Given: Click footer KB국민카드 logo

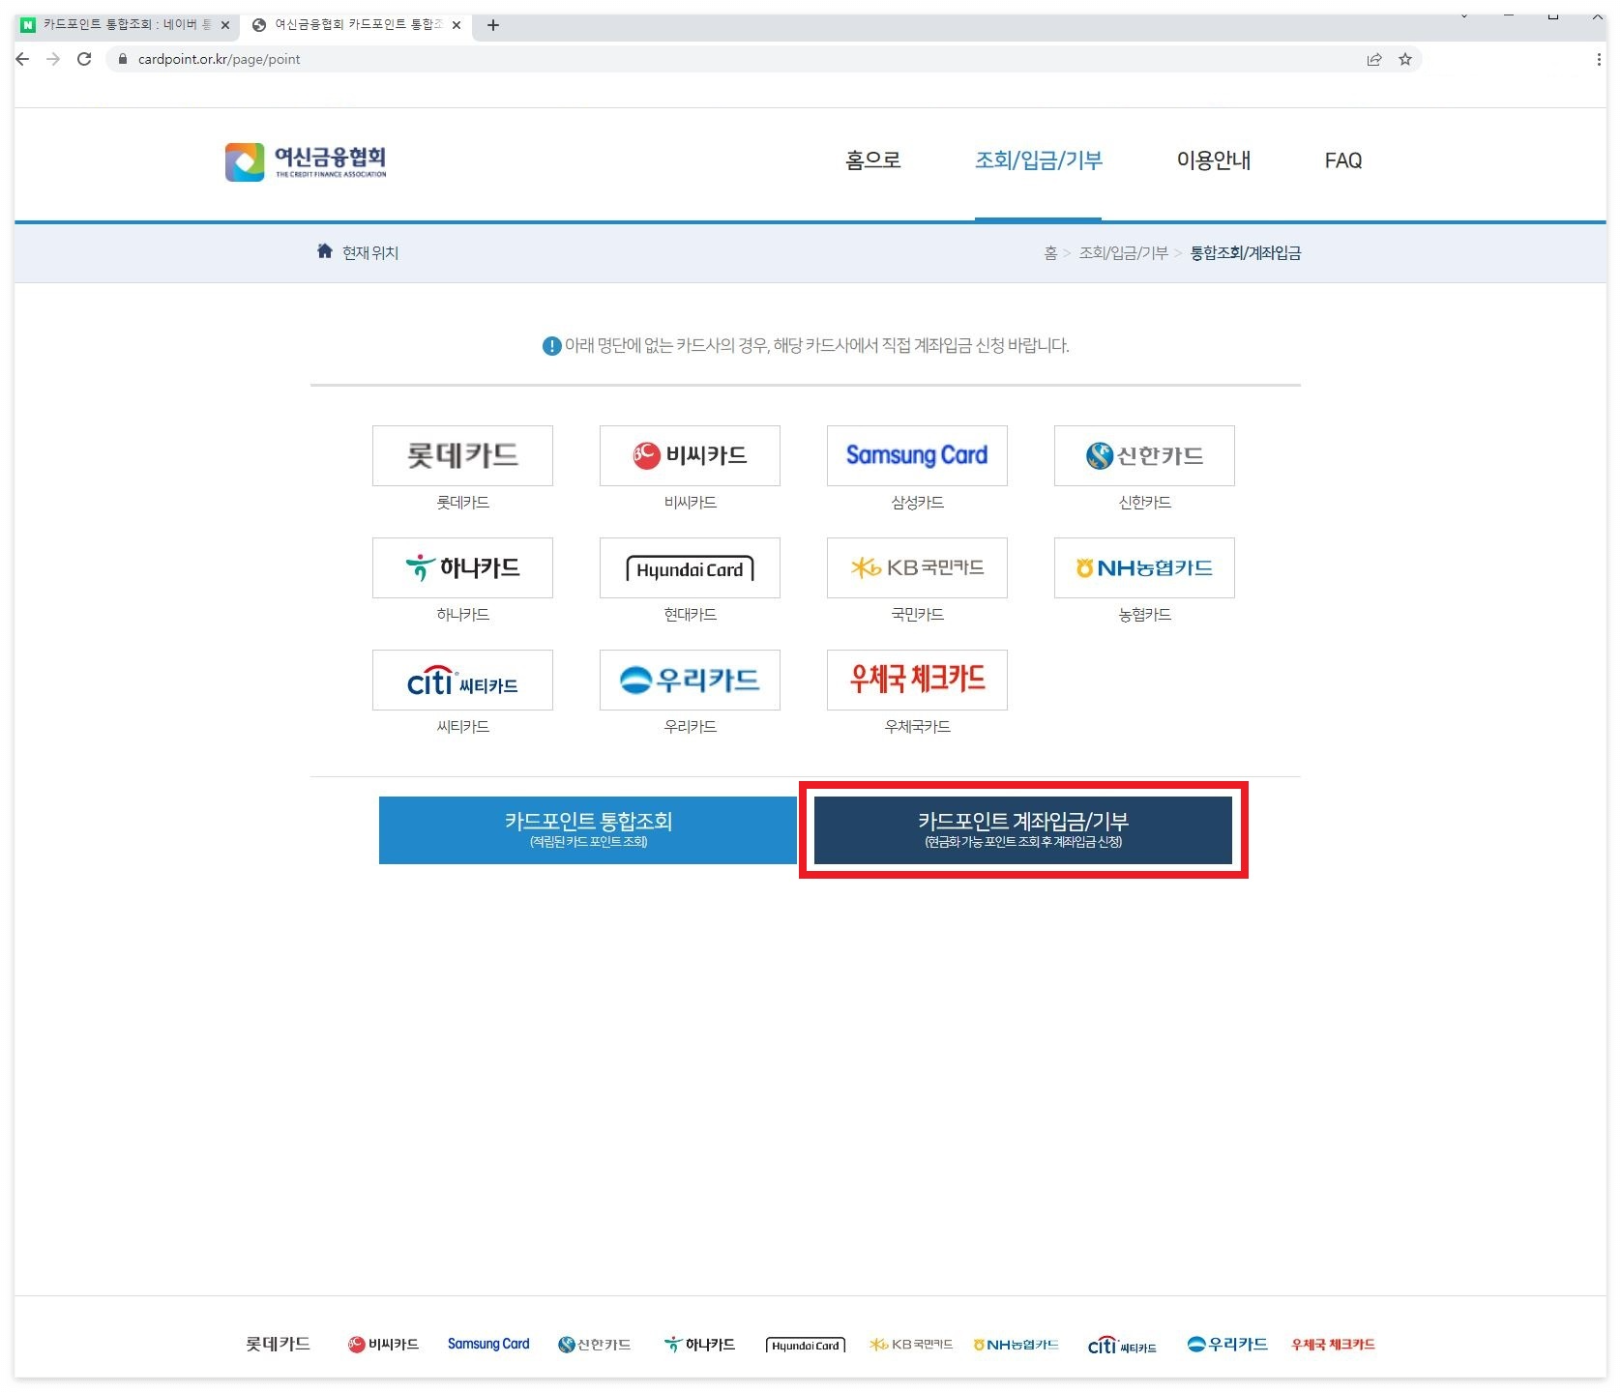Looking at the screenshot, I should 911,1345.
